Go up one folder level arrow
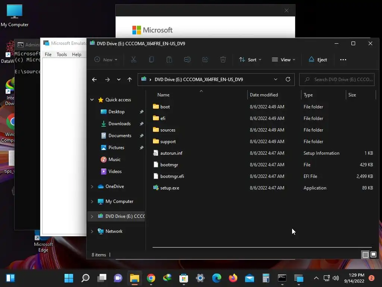 pos(129,80)
